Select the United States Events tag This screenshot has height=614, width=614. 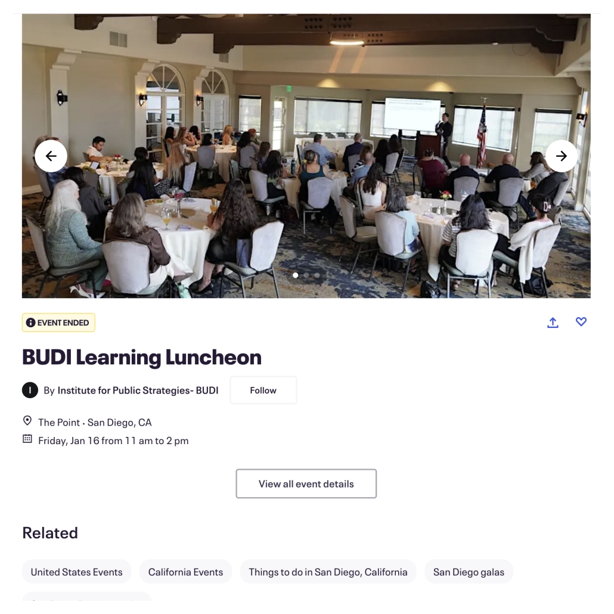[x=76, y=572]
